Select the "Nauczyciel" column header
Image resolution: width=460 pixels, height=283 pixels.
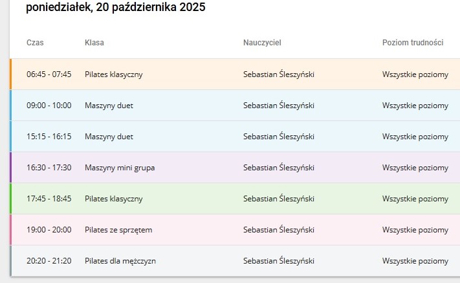pyautogui.click(x=262, y=43)
